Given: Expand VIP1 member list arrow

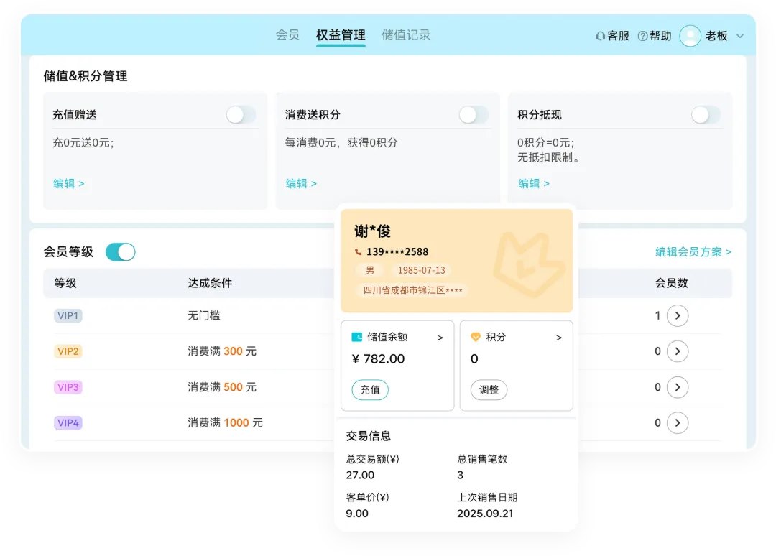Looking at the screenshot, I should [678, 315].
